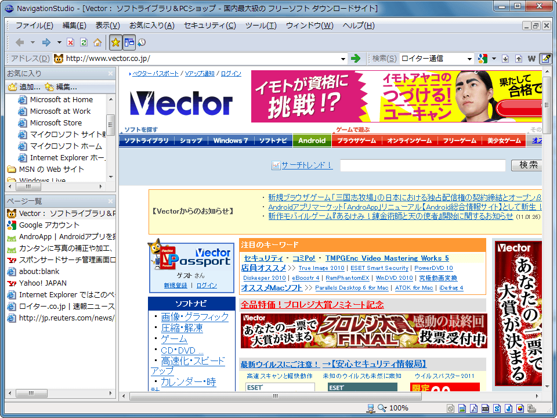This screenshot has height=418, width=557.
Task: Click the 新規登録 link under Vector Passport
Action: point(175,286)
